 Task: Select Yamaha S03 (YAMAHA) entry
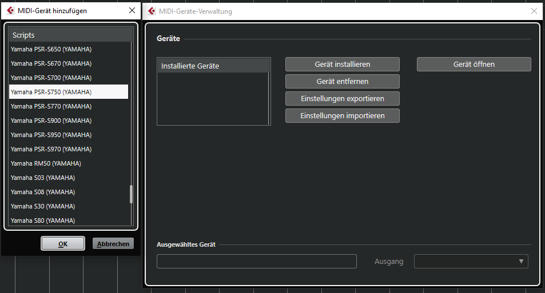(x=69, y=178)
